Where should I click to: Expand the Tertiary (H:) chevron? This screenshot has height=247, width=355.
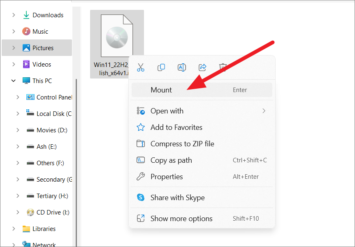(x=18, y=196)
